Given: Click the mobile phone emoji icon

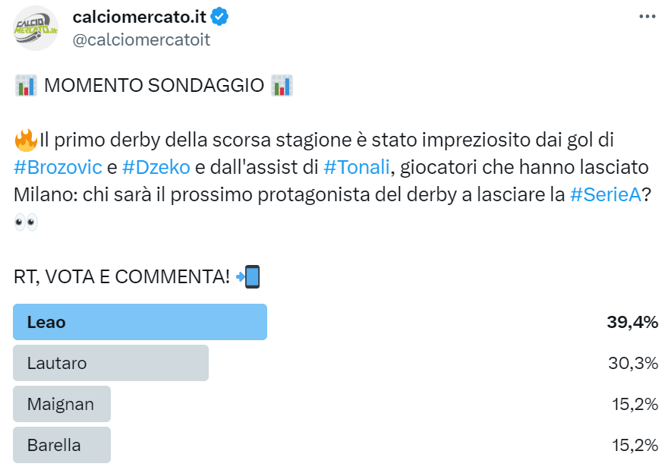Looking at the screenshot, I should pos(249,277).
